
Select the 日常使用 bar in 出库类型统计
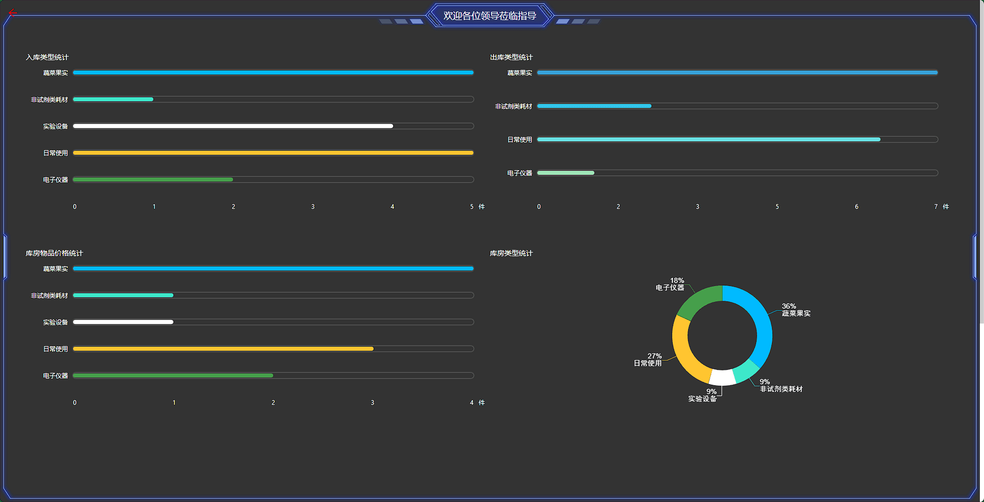point(709,139)
